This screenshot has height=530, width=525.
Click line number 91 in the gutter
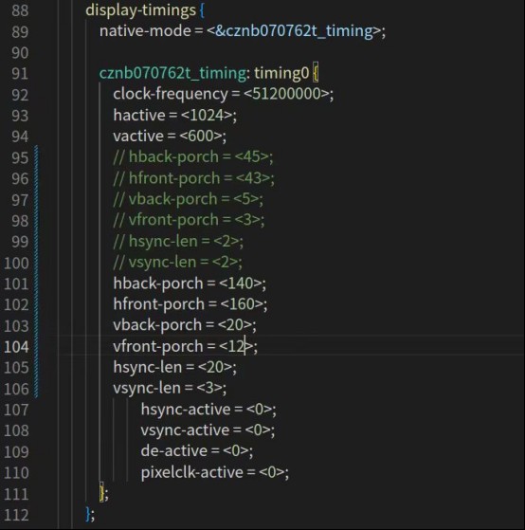(20, 73)
